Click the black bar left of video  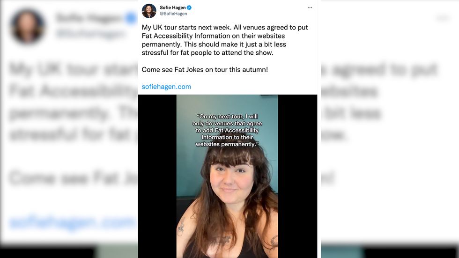[x=157, y=176]
